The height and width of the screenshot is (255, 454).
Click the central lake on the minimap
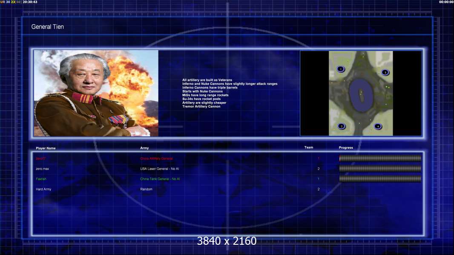pyautogui.click(x=361, y=95)
